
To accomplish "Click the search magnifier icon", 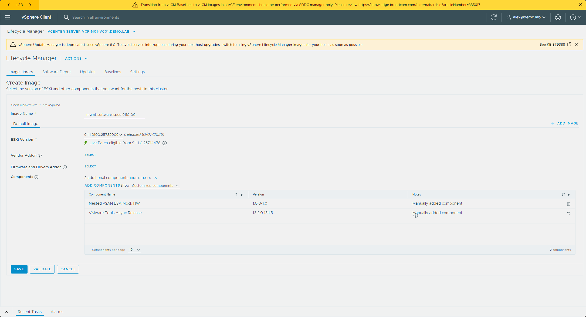I will click(66, 17).
